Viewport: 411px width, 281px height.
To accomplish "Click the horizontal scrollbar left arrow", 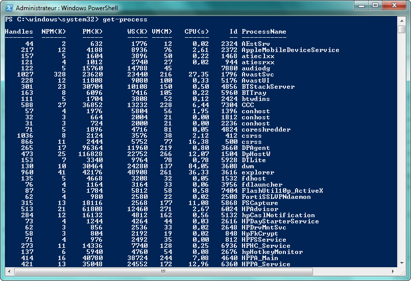I will coord(9,271).
